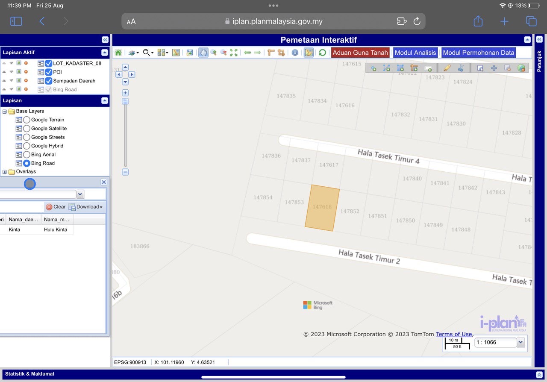Click the zoom to full extent icon
This screenshot has height=382, width=547.
point(234,53)
